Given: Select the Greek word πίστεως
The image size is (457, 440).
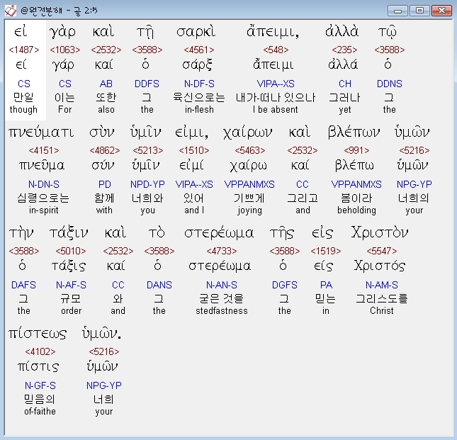Looking at the screenshot, I should coord(38,334).
